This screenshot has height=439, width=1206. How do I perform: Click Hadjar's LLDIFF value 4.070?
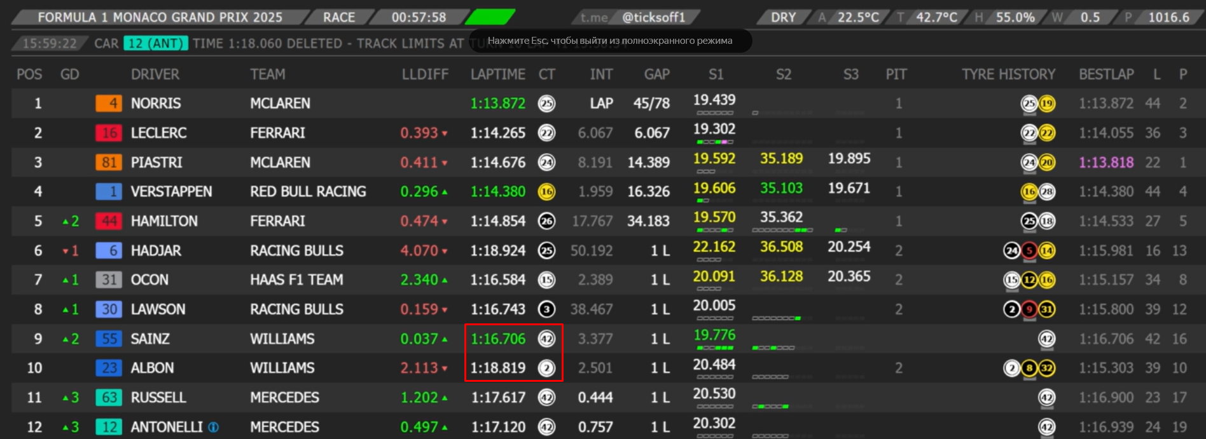419,251
